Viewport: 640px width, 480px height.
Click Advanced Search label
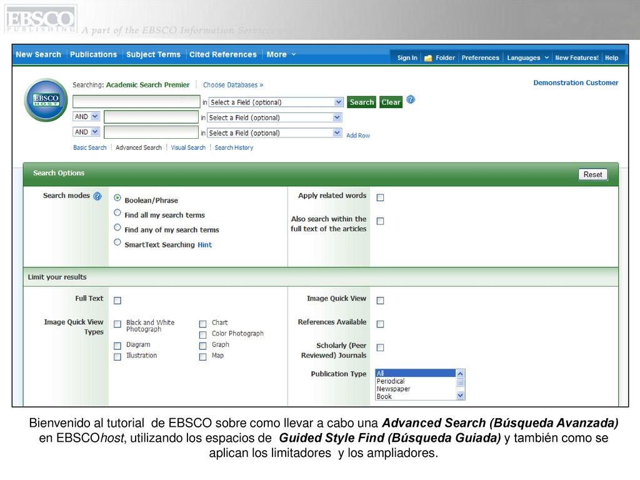139,147
